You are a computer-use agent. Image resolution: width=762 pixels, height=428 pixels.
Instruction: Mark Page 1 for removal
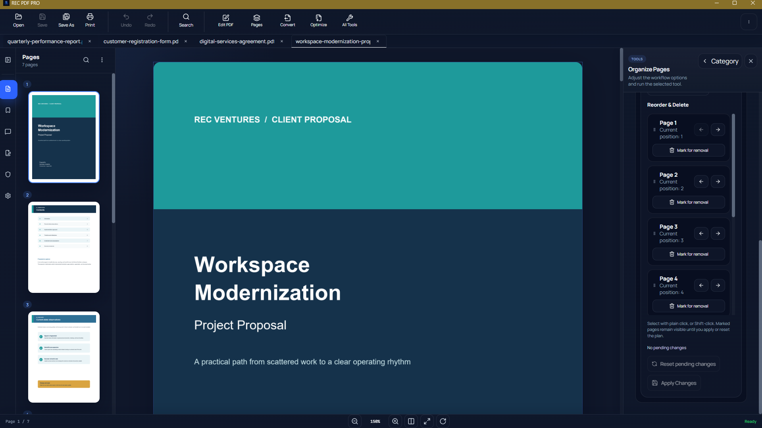coord(689,150)
